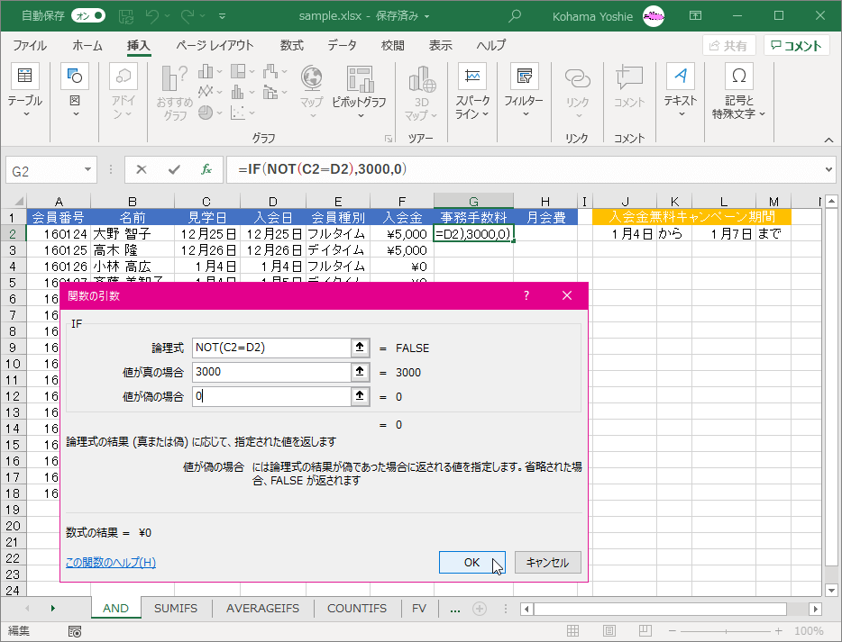The height and width of the screenshot is (642, 842).
Task: Click the formula bar cancel X icon
Action: coord(142,169)
